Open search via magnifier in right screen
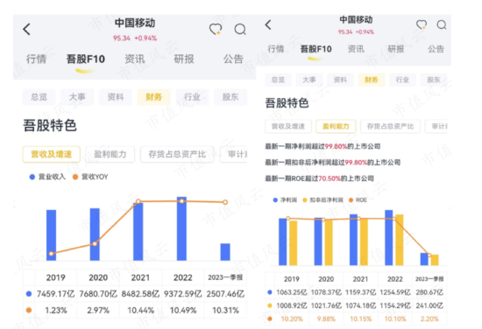Screen dimensions: 482x329 (442, 24)
